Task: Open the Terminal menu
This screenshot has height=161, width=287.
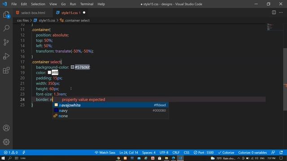Action: 87,4
